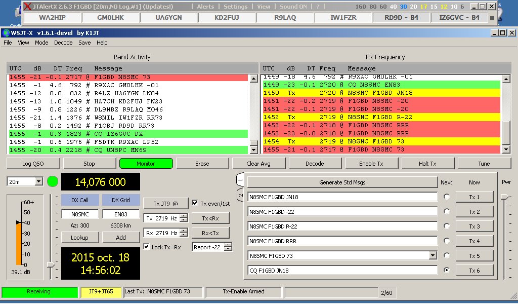The height and width of the screenshot is (304, 518).
Task: Click the Tx 6 Now button
Action: pos(474,270)
